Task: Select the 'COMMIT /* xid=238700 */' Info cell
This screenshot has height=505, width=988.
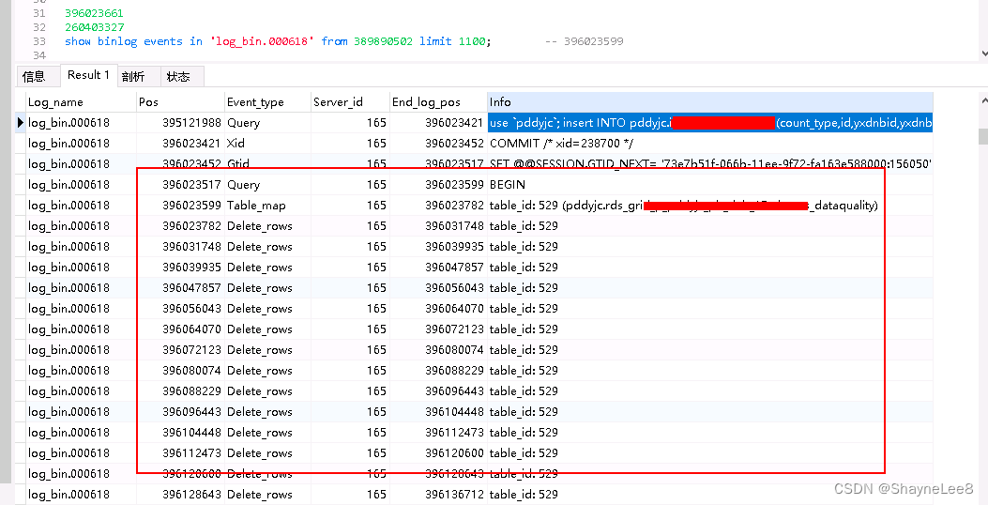Action: pos(710,143)
